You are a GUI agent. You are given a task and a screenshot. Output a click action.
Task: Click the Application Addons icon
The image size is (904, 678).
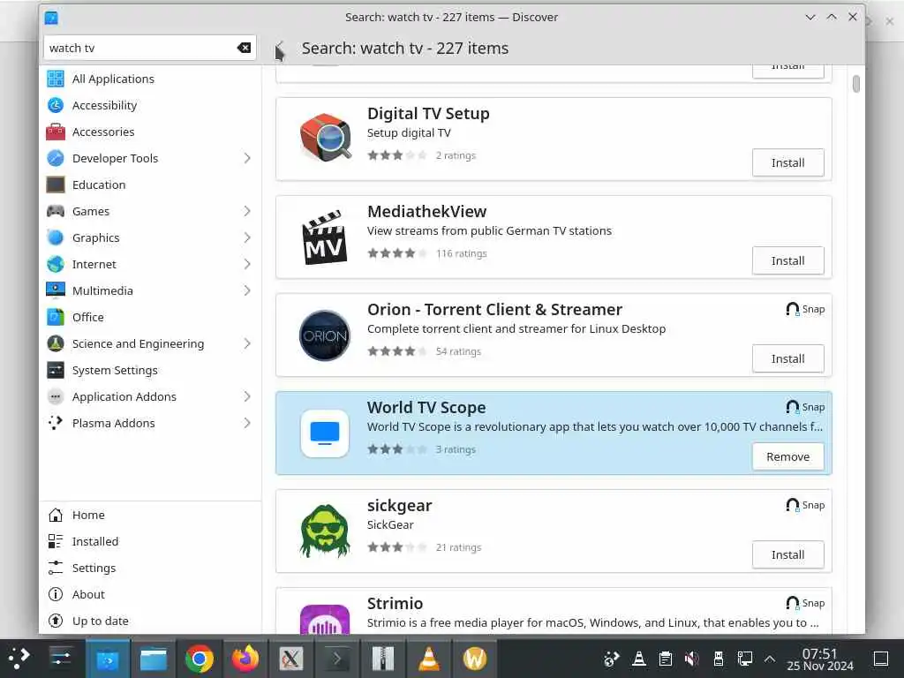coord(56,396)
